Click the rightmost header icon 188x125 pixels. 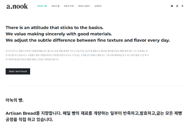182,6
